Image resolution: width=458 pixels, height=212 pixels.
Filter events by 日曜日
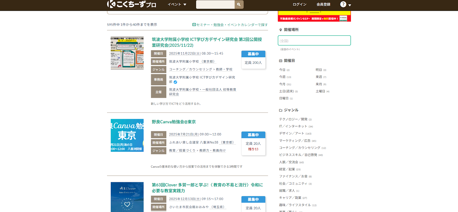284,98
